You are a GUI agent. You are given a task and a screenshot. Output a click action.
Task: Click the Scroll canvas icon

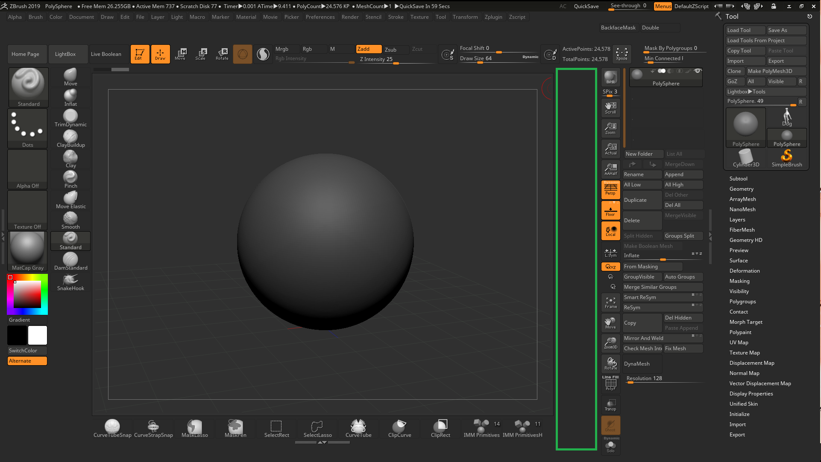tap(610, 108)
